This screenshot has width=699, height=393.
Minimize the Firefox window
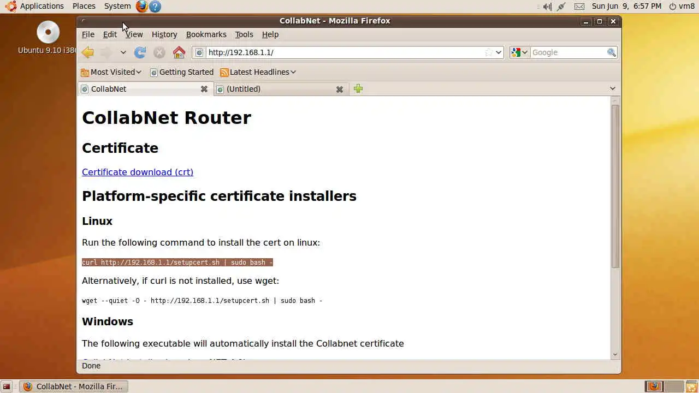pos(586,21)
